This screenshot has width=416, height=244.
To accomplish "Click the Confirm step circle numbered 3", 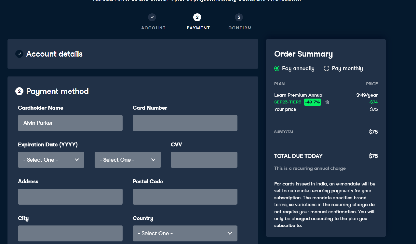I will coord(239,17).
